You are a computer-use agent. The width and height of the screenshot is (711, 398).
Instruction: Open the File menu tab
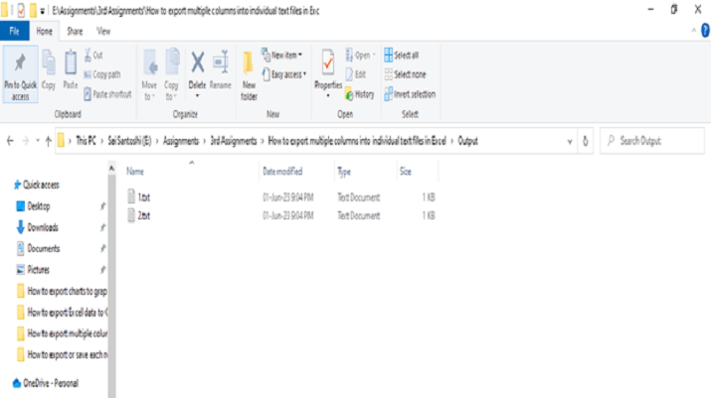click(15, 31)
